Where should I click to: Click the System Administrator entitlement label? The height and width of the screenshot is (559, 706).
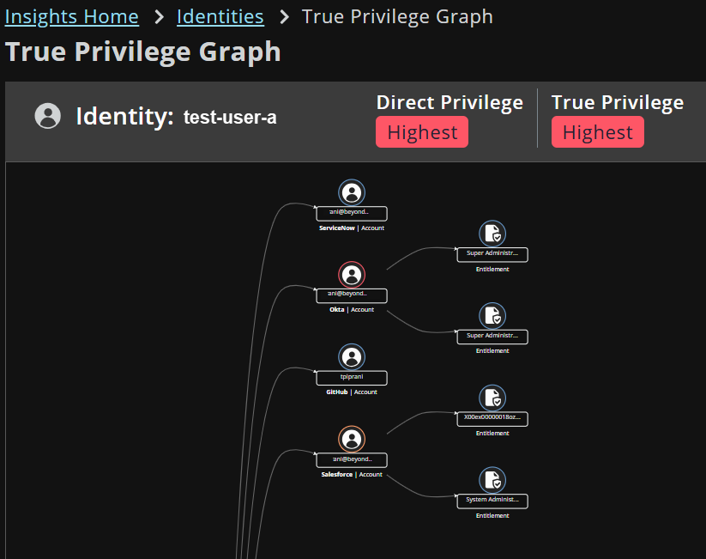click(492, 501)
